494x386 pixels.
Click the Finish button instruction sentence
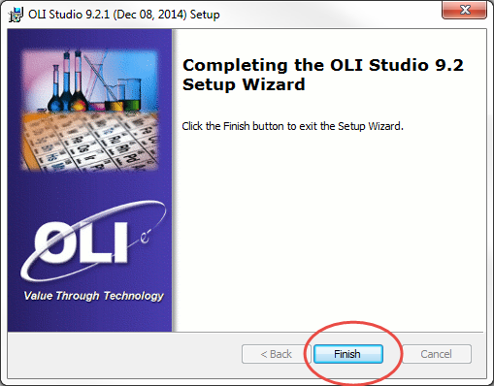tap(293, 126)
